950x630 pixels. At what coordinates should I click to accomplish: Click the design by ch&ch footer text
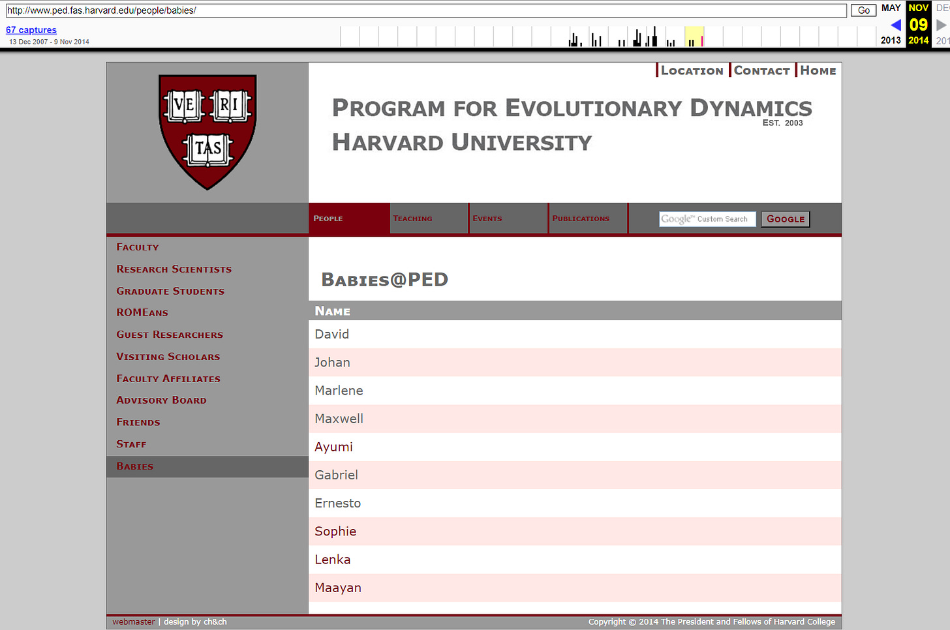point(195,622)
